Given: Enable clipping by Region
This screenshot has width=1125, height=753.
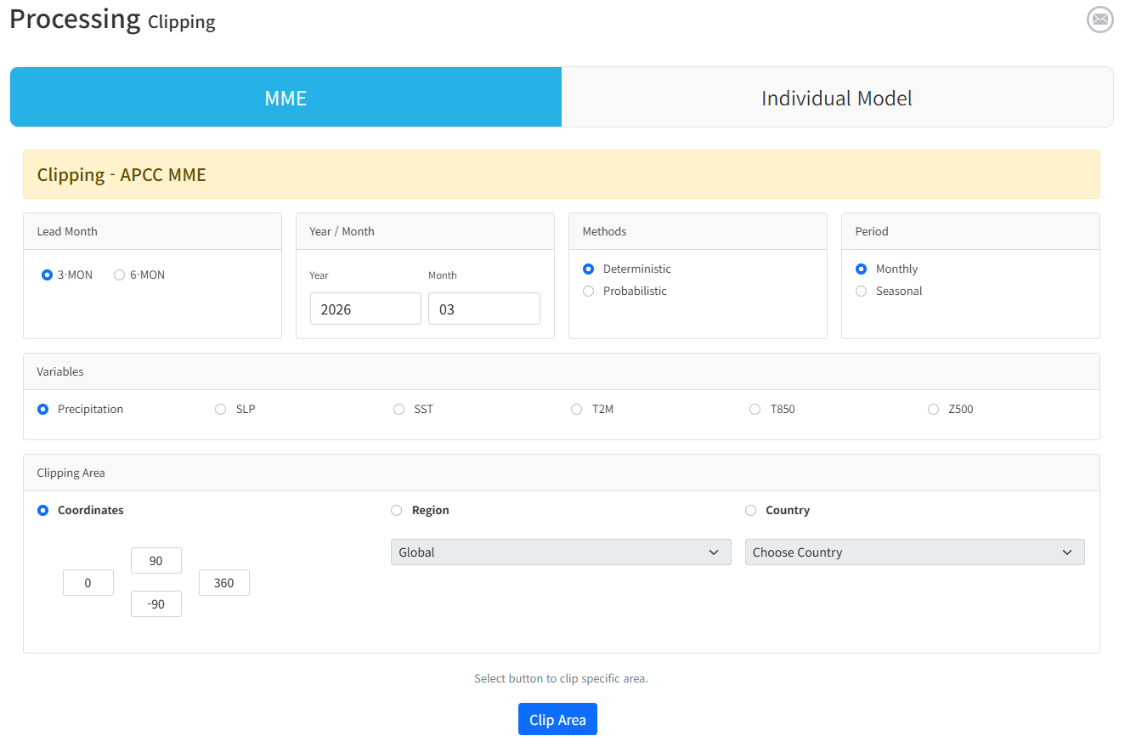Looking at the screenshot, I should point(397,511).
